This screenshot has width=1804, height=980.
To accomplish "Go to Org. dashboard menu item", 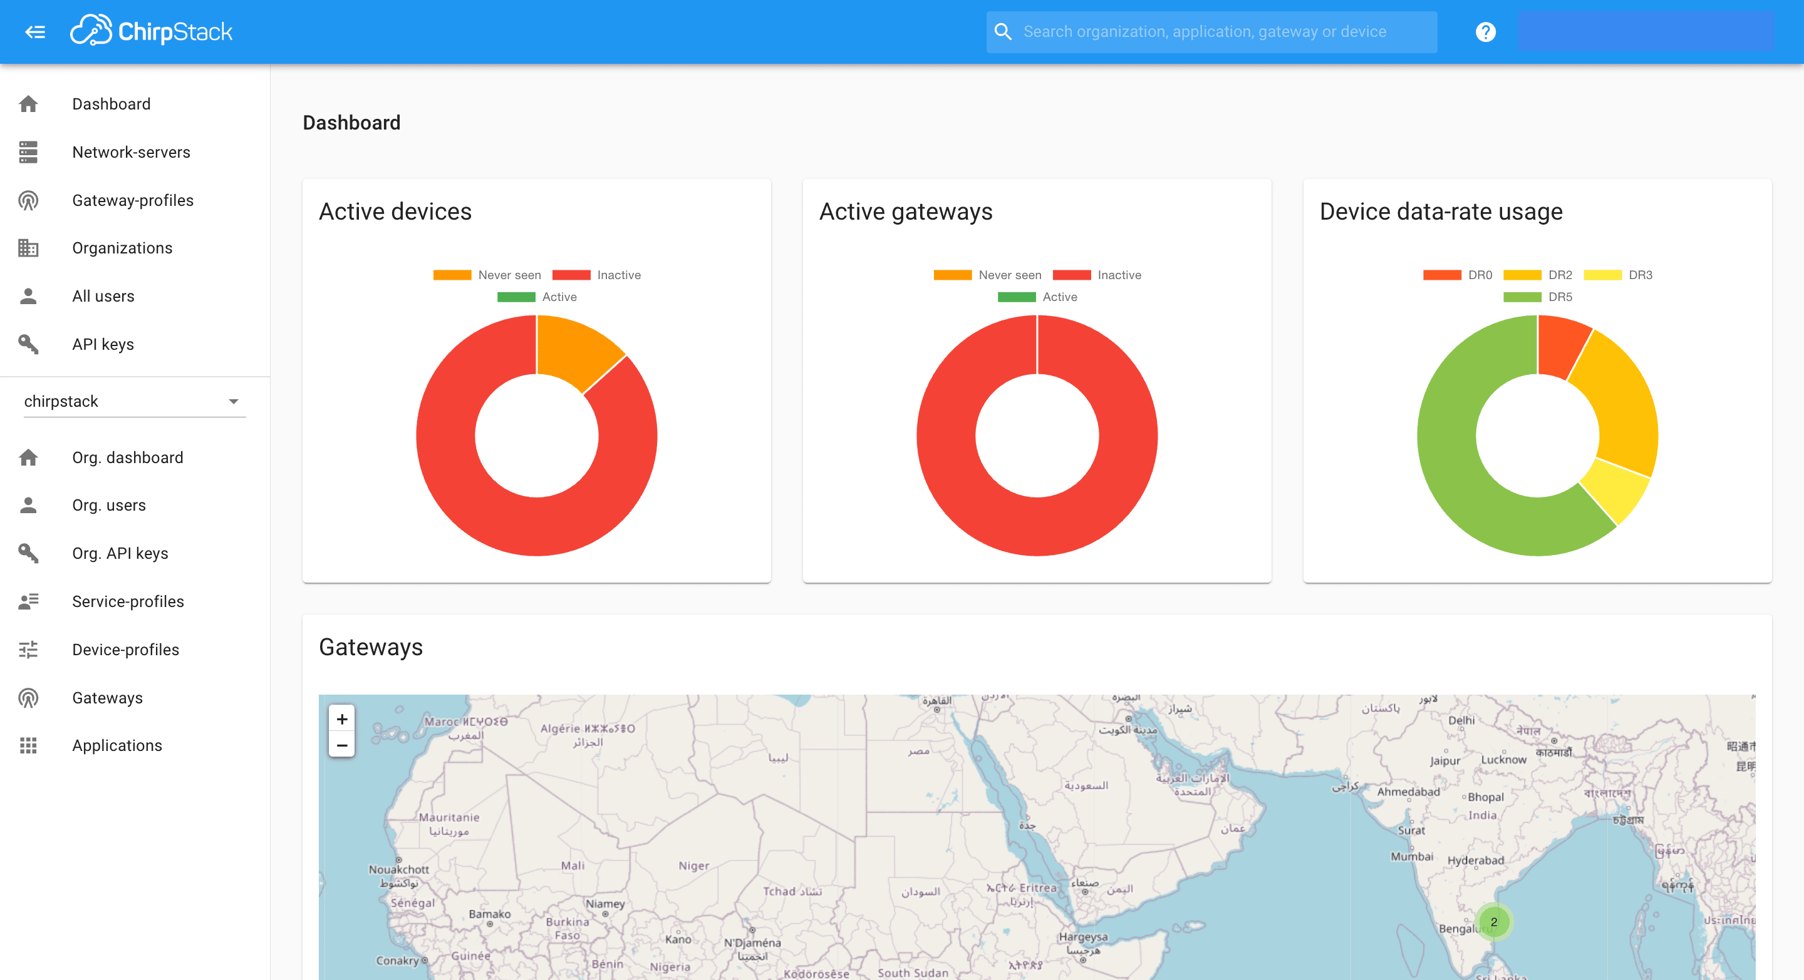I will pos(127,457).
